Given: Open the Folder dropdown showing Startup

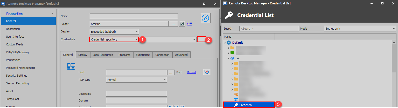Looking at the screenshot, I should [166, 24].
